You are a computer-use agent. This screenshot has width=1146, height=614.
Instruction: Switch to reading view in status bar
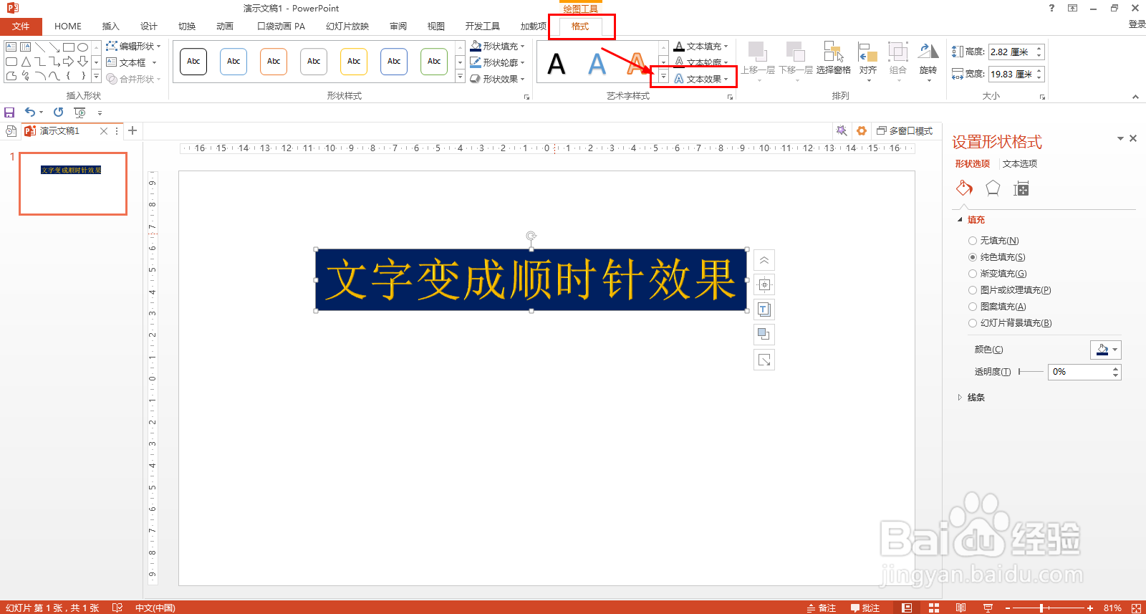[x=960, y=608]
